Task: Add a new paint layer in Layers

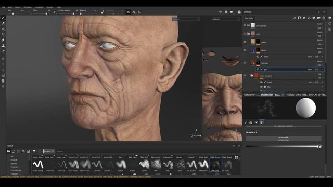Action: pos(304,18)
